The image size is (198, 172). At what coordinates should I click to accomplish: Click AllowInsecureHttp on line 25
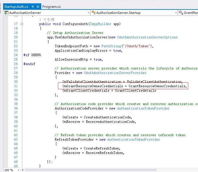click(x=71, y=59)
